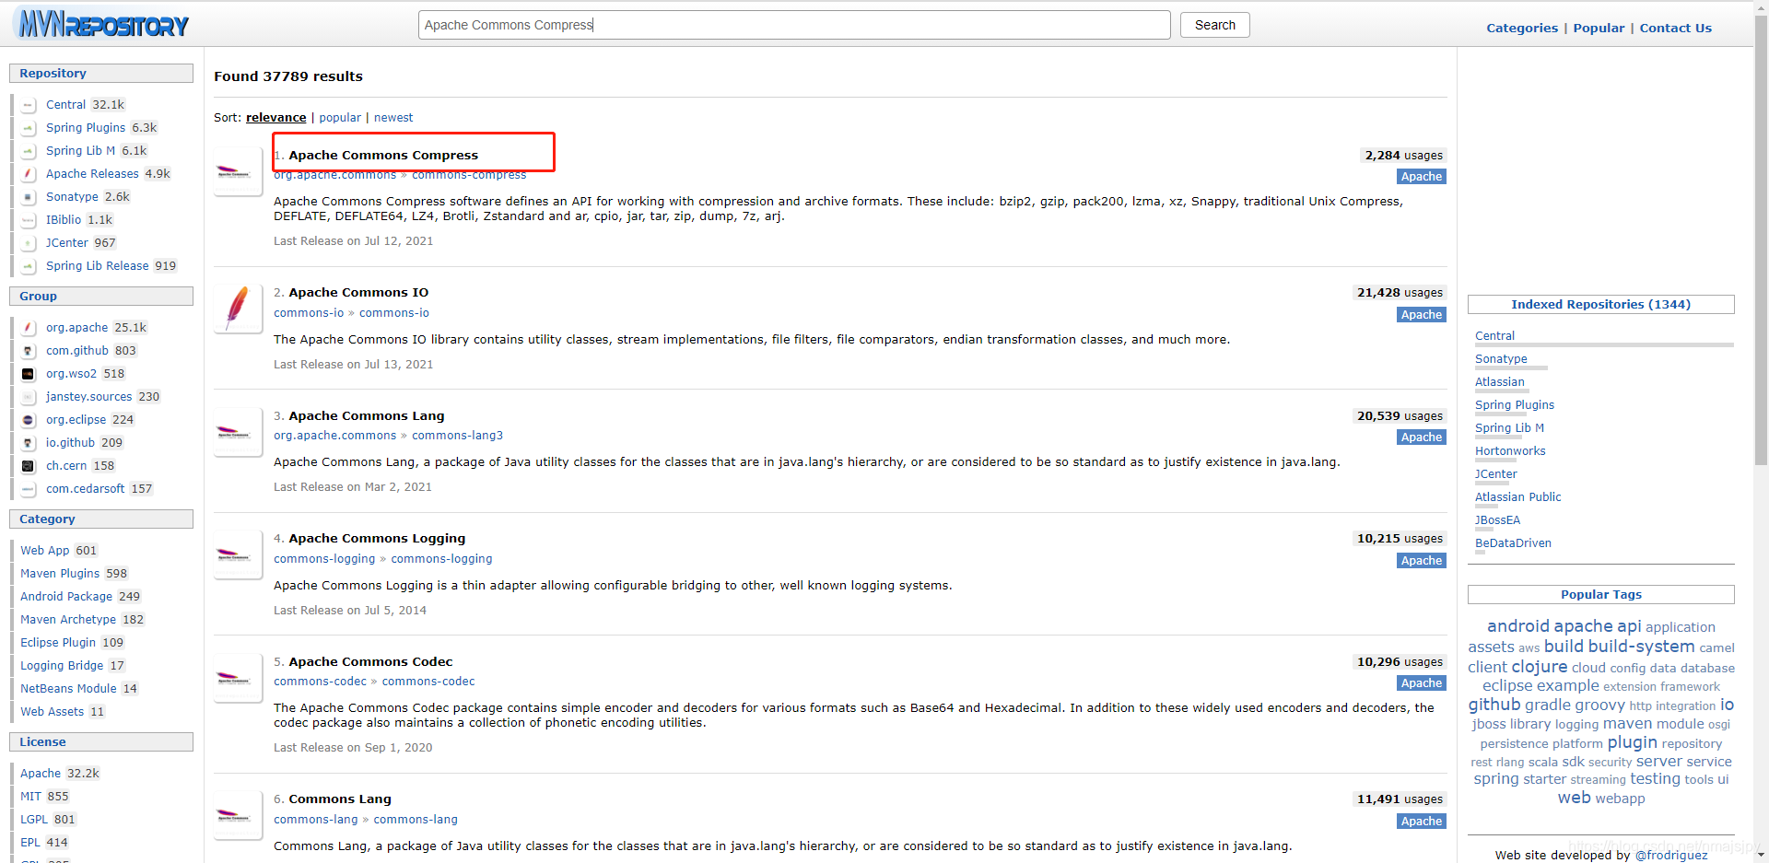The image size is (1769, 863).
Task: Click 2,284 usages for Commons Compress
Action: (x=1403, y=156)
